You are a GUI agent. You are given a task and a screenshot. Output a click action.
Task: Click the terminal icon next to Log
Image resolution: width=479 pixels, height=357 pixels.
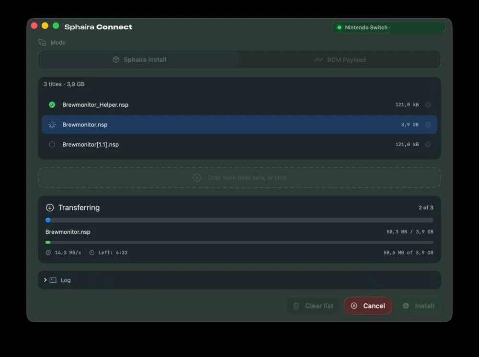(53, 280)
